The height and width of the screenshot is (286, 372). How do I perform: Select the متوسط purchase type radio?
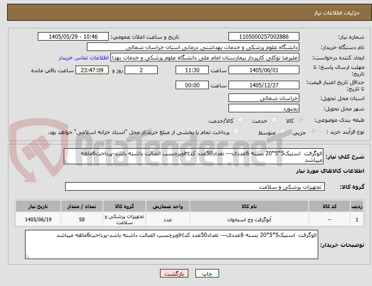click(x=282, y=132)
